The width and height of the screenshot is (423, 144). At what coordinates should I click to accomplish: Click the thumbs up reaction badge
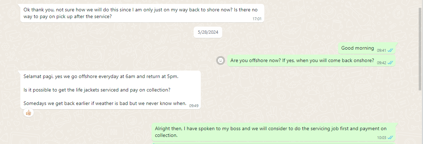click(x=29, y=113)
